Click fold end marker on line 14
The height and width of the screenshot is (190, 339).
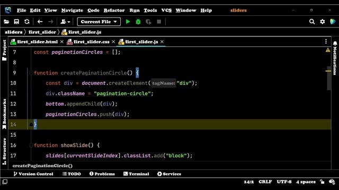pyautogui.click(x=31, y=125)
